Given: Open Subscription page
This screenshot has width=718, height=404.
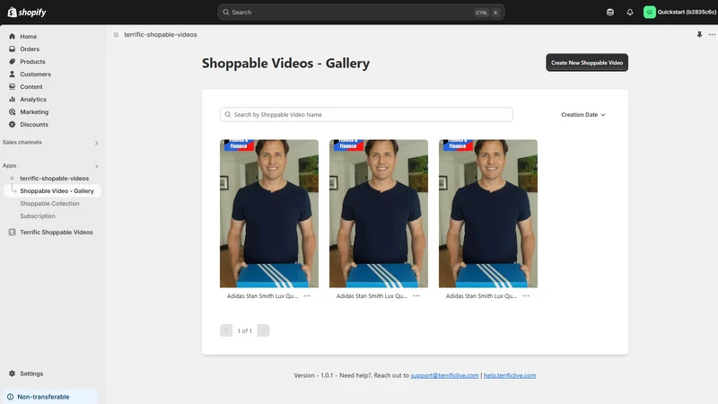Looking at the screenshot, I should (x=38, y=215).
